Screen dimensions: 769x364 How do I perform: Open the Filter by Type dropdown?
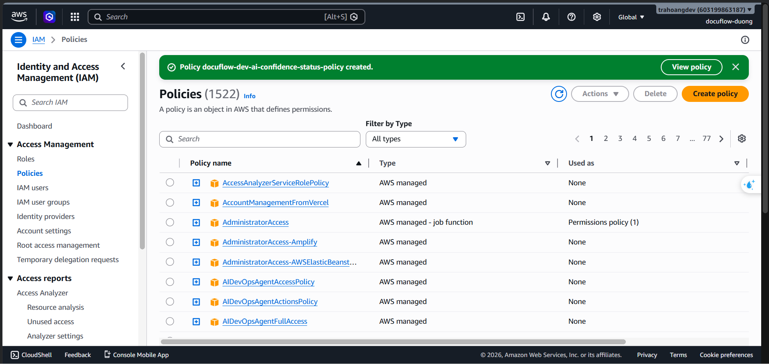416,139
